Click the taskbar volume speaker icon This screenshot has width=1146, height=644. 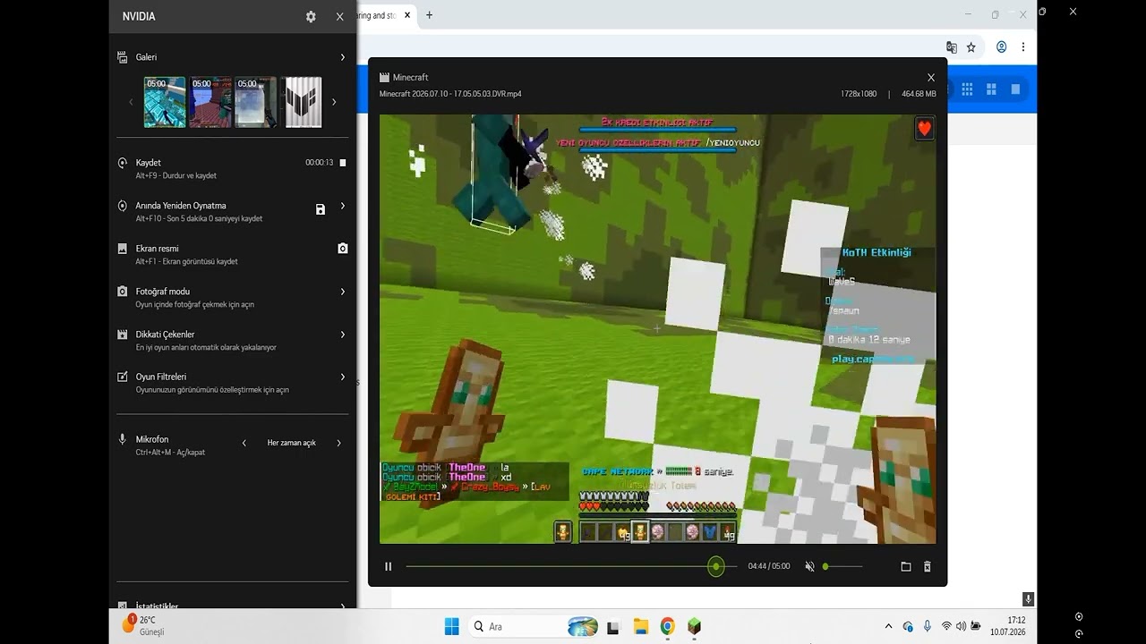click(961, 626)
